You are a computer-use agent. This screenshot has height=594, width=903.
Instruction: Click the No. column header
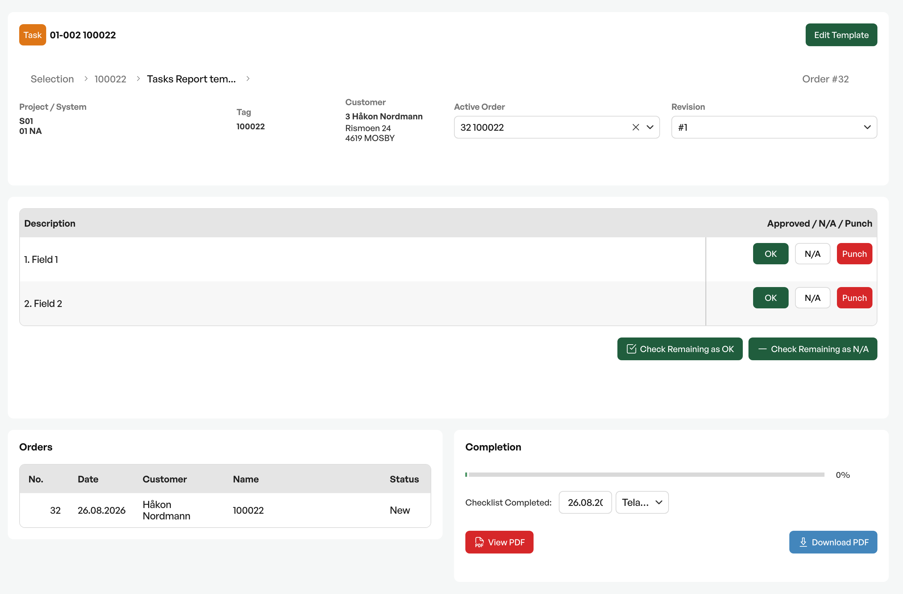(x=36, y=479)
